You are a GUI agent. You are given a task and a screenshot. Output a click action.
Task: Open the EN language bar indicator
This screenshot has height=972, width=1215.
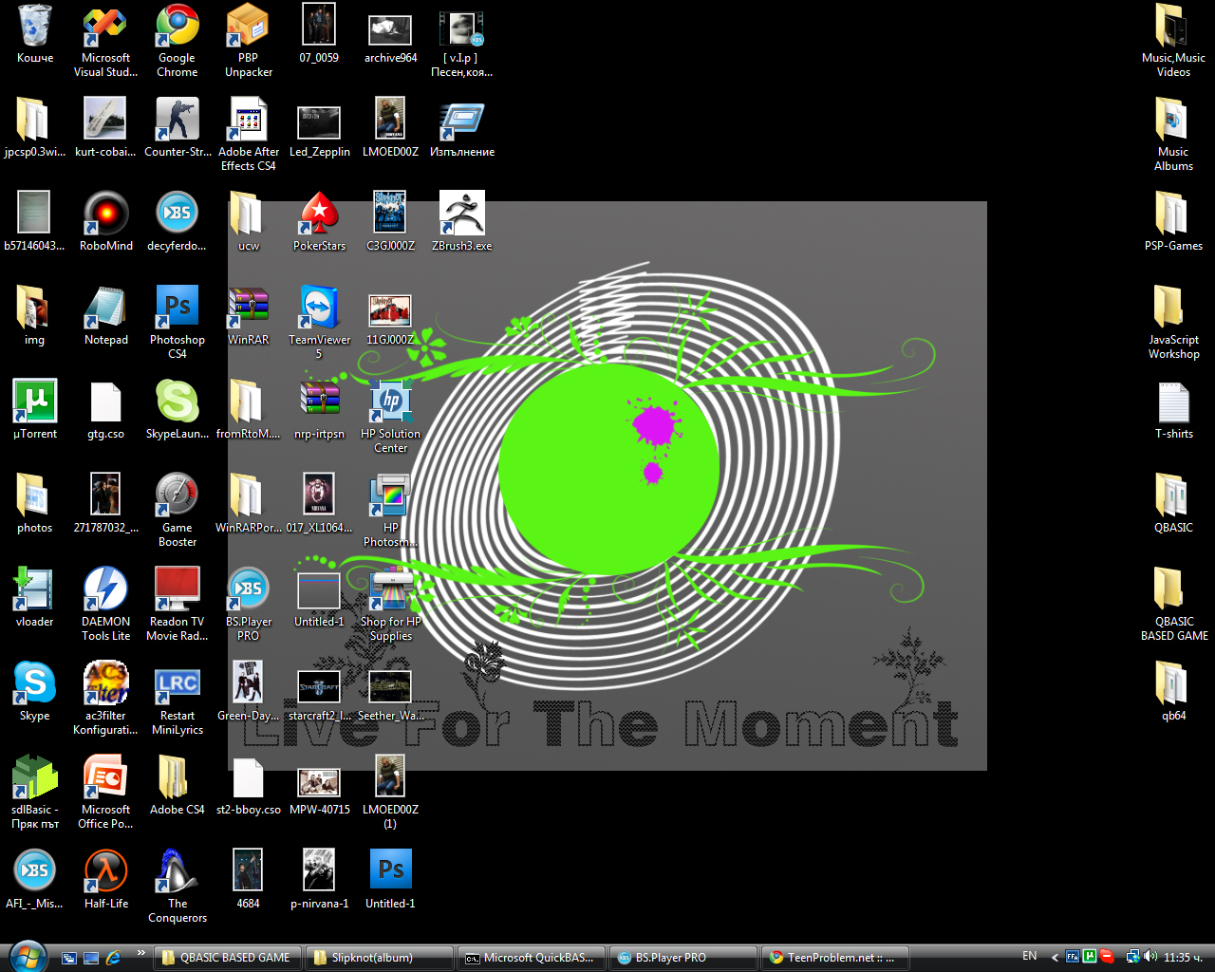tap(1030, 957)
